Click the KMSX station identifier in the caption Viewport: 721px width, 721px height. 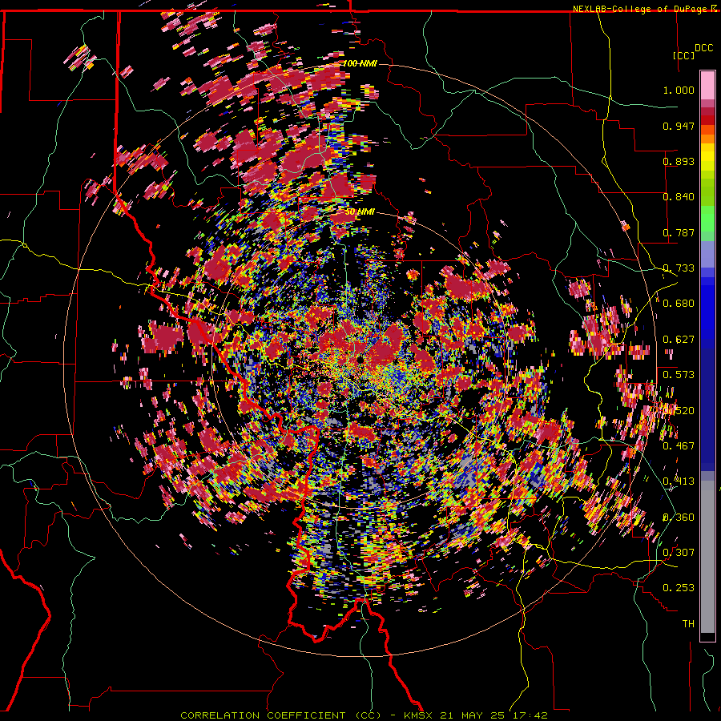pyautogui.click(x=419, y=715)
